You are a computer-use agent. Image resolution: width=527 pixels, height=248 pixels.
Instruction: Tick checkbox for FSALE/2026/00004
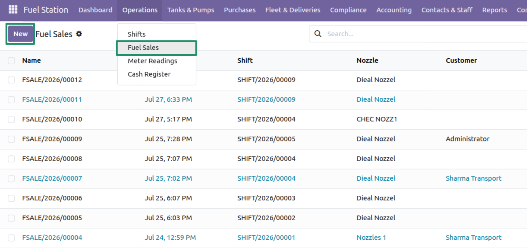11,238
